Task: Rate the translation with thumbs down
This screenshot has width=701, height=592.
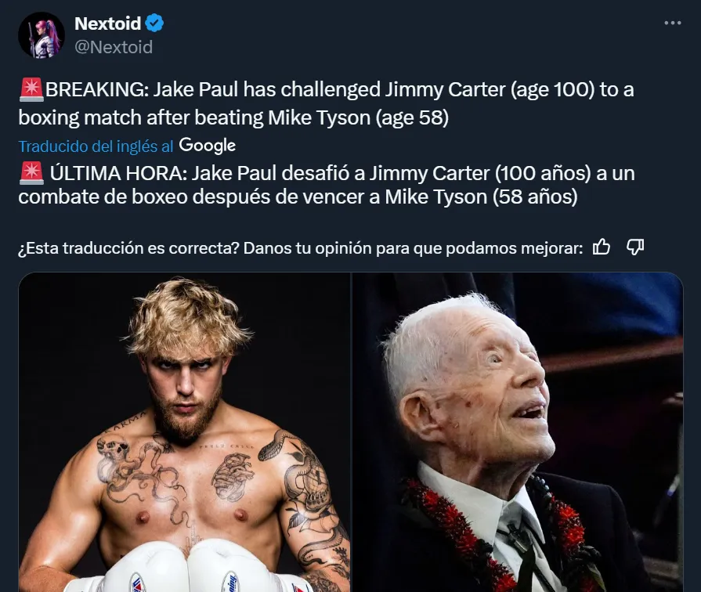Action: 635,247
